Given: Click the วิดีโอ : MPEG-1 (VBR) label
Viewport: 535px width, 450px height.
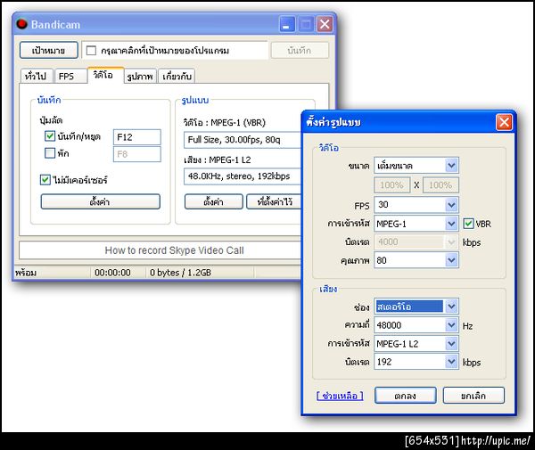Looking at the screenshot, I should tap(224, 122).
